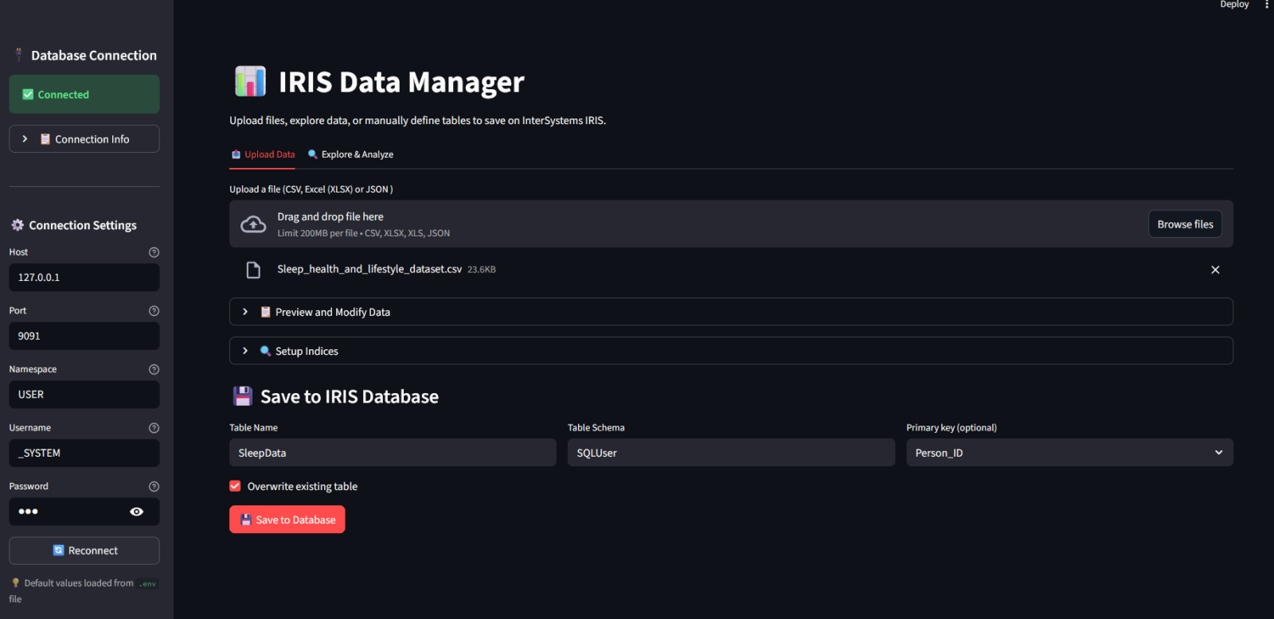The height and width of the screenshot is (619, 1274).
Task: Expand the Setup Indices section
Action: [730, 351]
